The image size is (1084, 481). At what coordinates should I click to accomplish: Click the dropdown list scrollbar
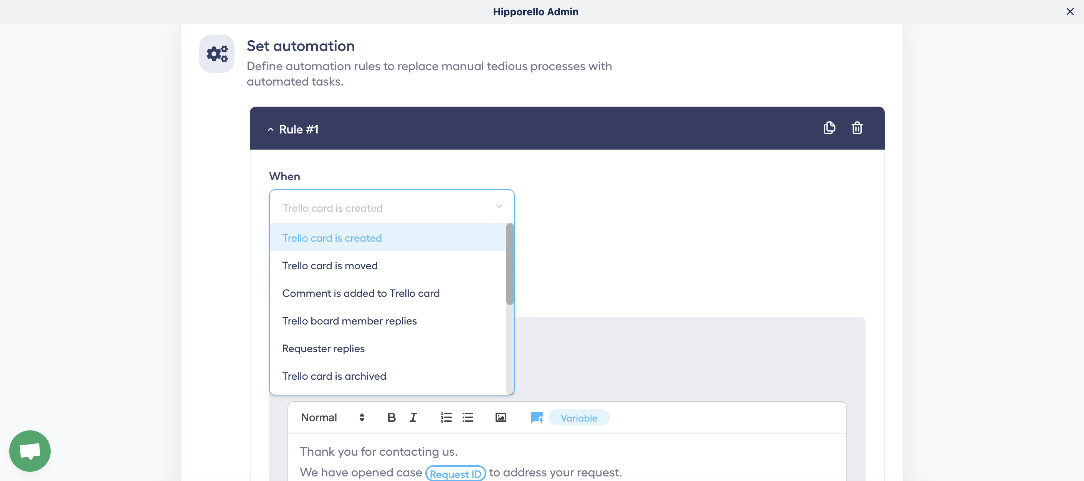tap(510, 264)
